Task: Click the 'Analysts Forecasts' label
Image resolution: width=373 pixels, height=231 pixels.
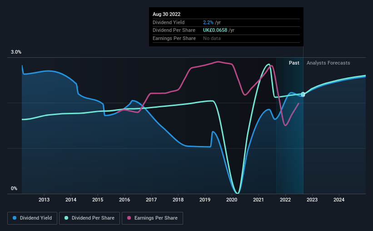Action: click(328, 63)
